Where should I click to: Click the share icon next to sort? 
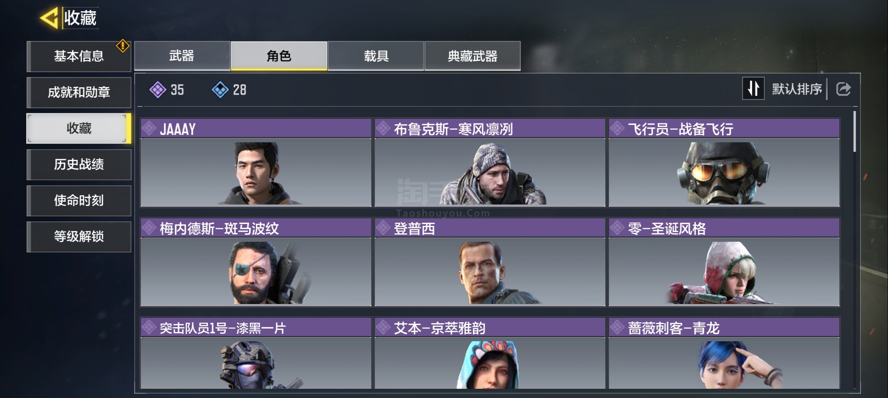[843, 89]
